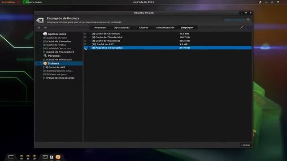Viewport: 287px width, 161px height.
Task: Click the 9.9 MB size value
Action: pyautogui.click(x=183, y=44)
